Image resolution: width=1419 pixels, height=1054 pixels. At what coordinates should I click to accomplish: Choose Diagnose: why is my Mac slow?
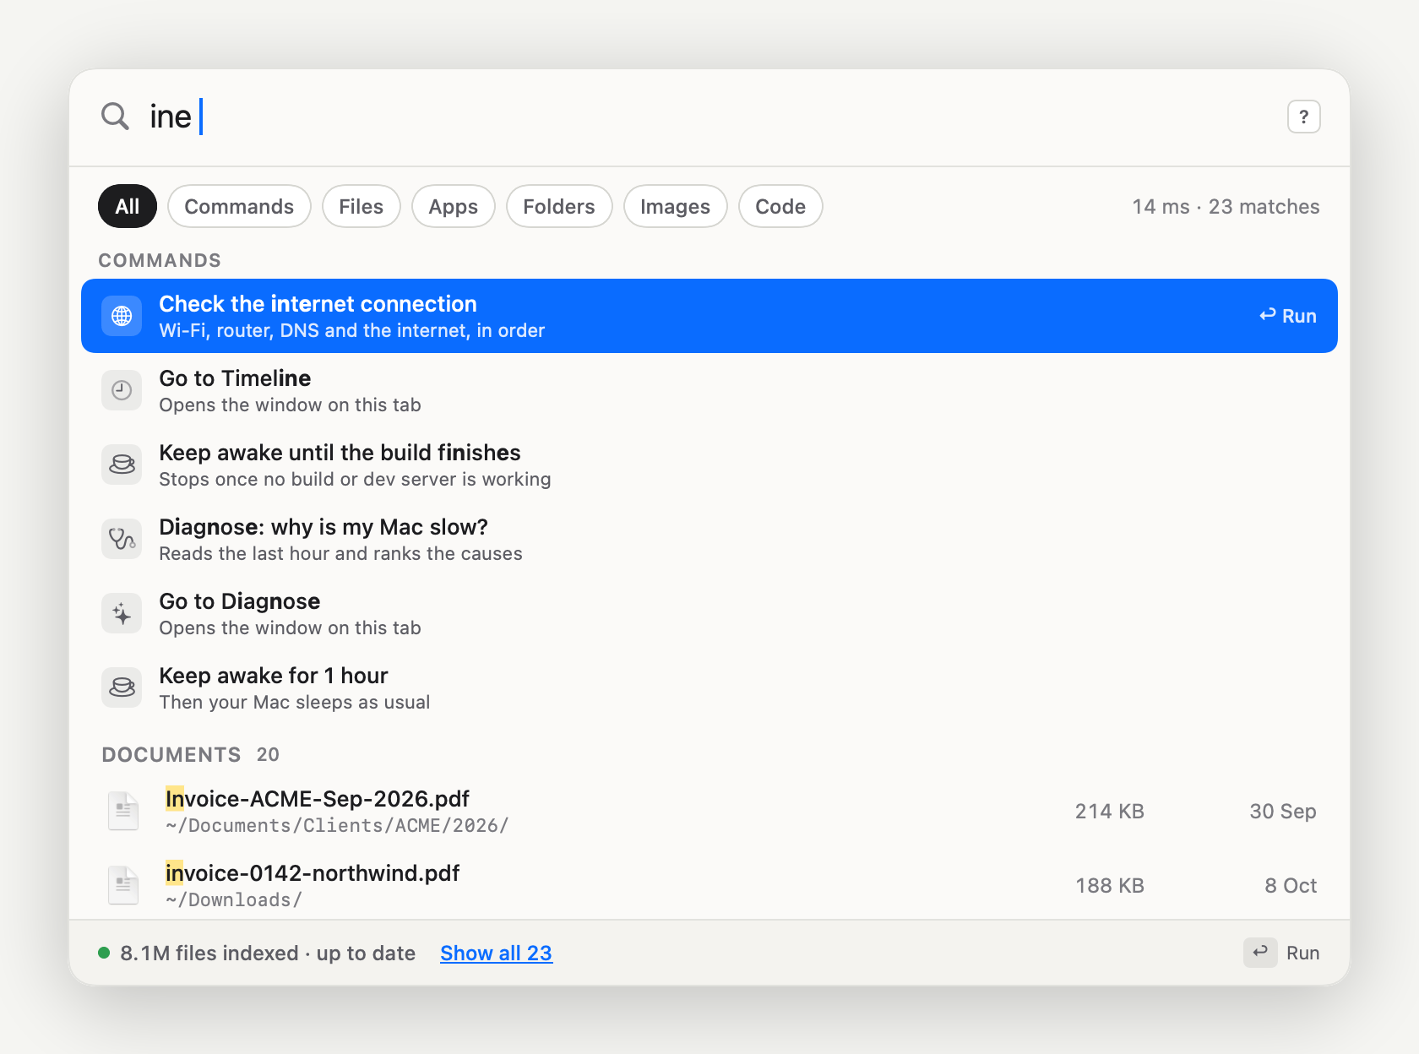point(709,539)
